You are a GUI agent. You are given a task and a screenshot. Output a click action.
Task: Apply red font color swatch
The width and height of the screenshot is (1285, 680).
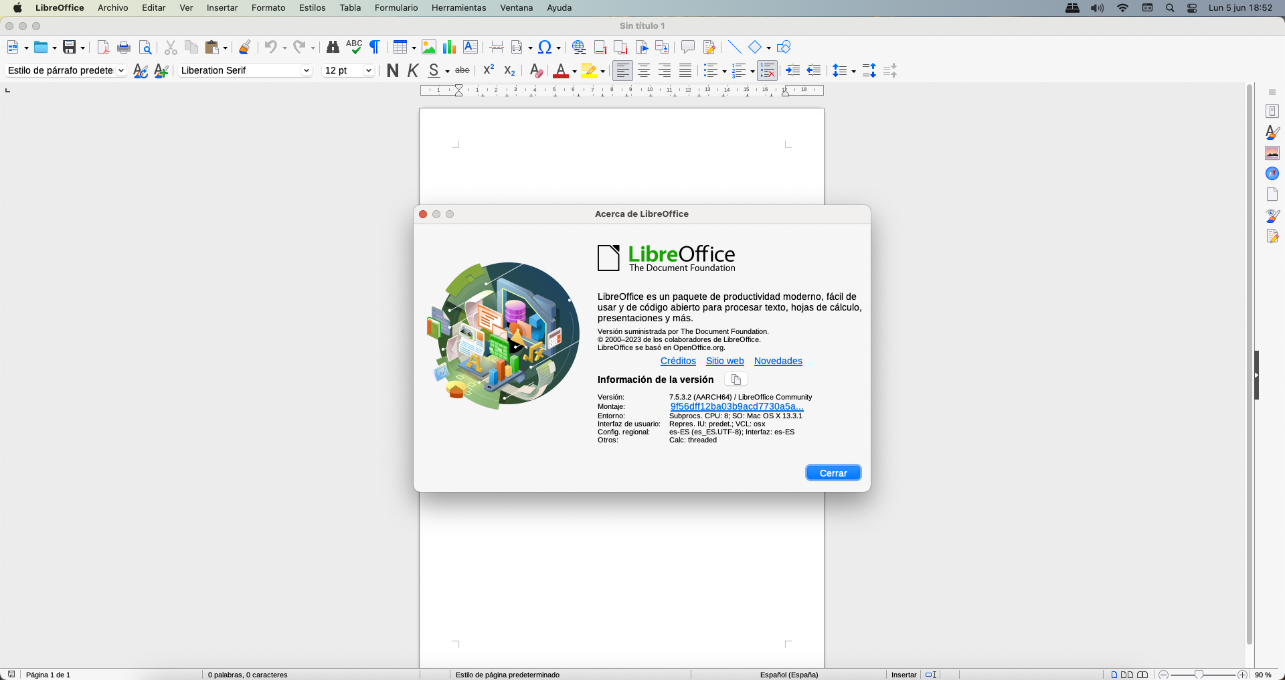[561, 70]
